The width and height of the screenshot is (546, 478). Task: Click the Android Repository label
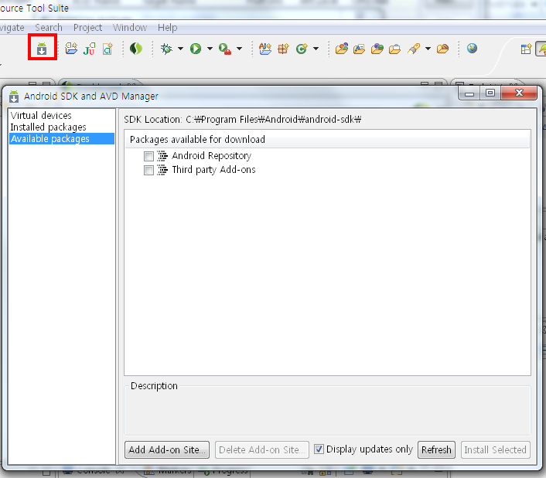211,156
